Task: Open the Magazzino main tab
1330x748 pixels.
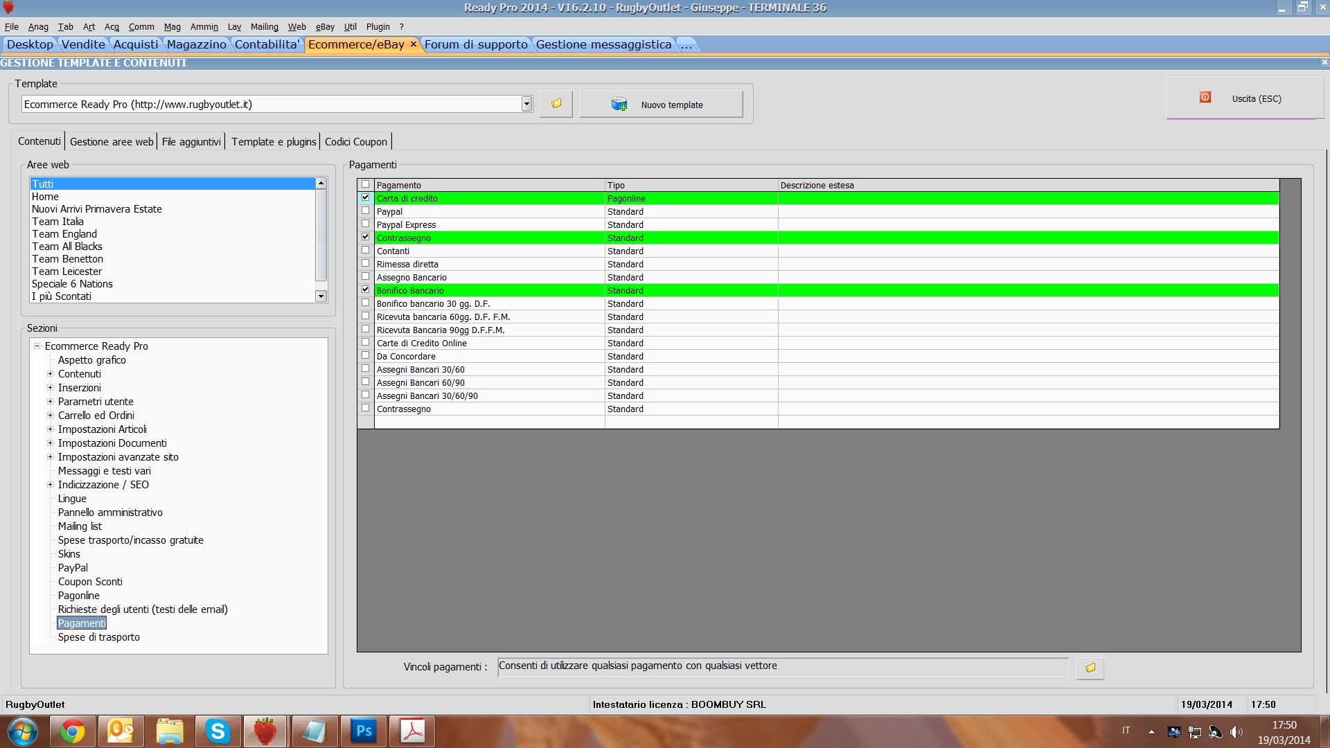Action: (197, 44)
